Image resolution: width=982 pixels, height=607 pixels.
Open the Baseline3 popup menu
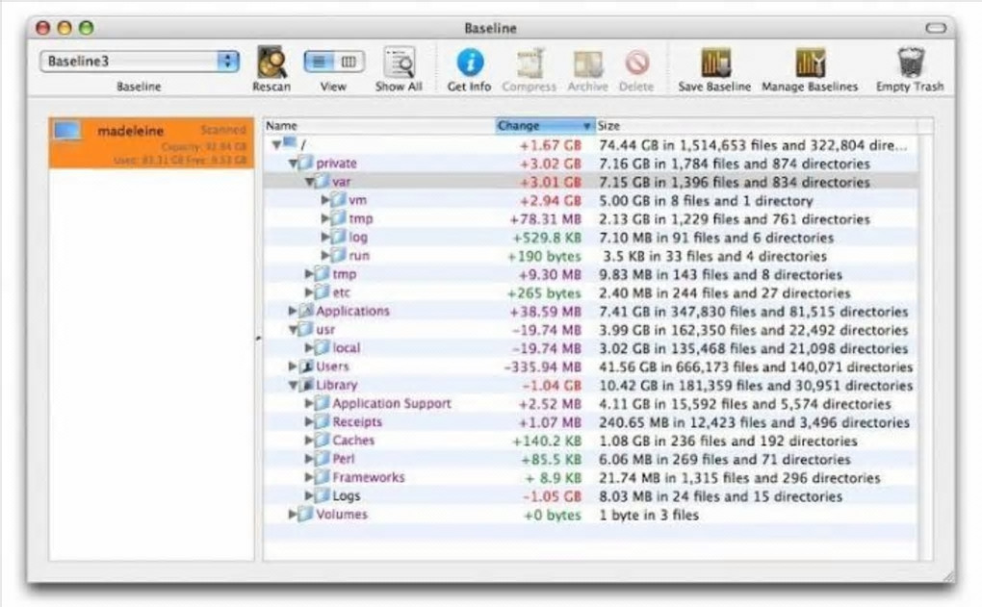pos(140,62)
